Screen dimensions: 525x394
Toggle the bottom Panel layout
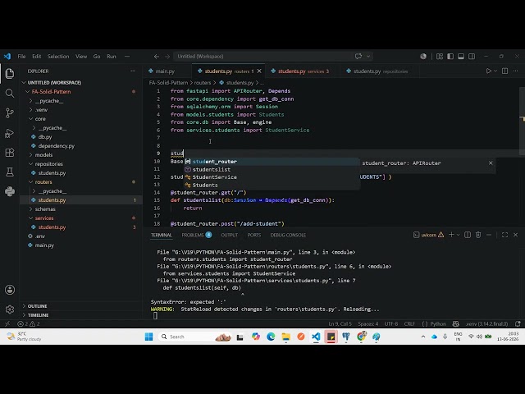(461, 57)
